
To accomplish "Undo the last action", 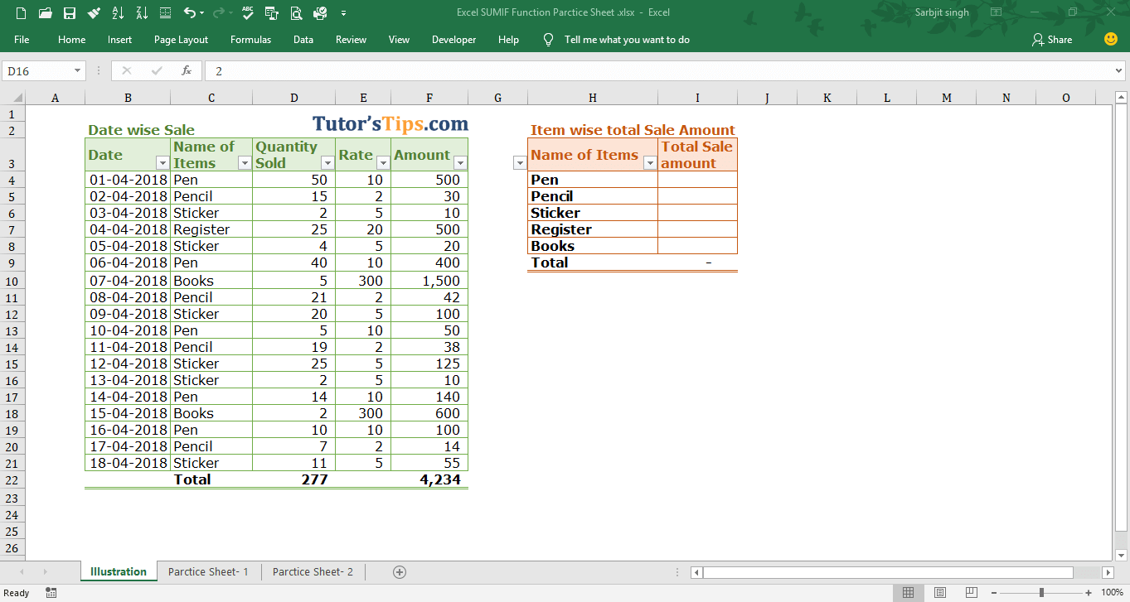I will coord(190,13).
